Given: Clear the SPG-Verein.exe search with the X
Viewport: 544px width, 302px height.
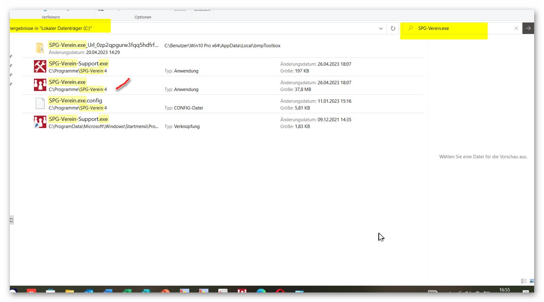Looking at the screenshot, I should (516, 29).
